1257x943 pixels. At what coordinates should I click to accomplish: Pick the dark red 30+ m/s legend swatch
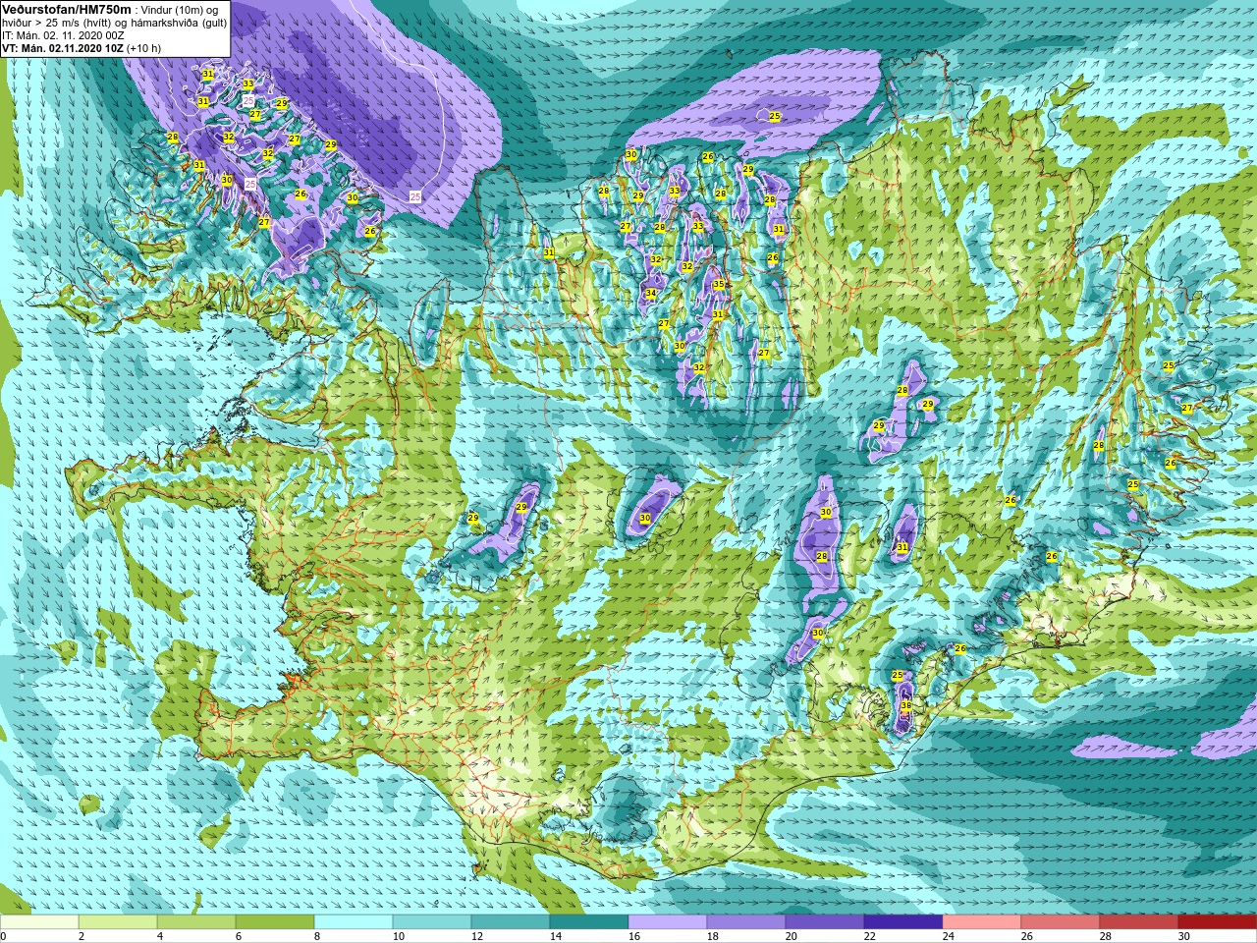pyautogui.click(x=1218, y=922)
